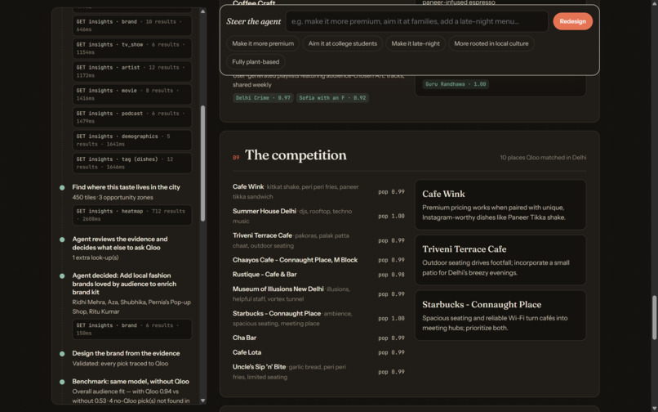
Task: Click 'GET insights · podcast' log entry
Action: coord(132,117)
